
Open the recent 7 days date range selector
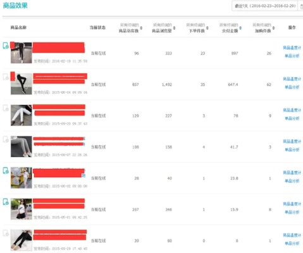tap(265, 6)
